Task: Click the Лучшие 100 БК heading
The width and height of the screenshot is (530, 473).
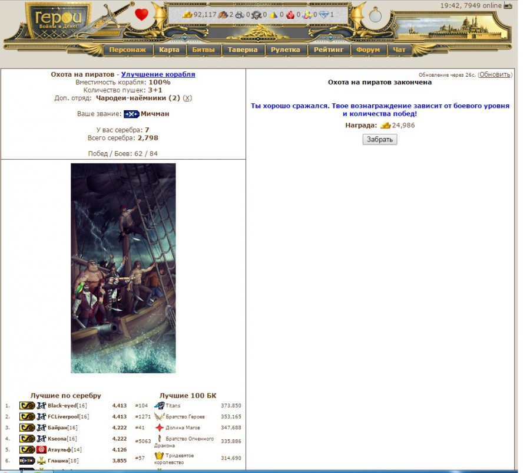Action: pos(188,396)
